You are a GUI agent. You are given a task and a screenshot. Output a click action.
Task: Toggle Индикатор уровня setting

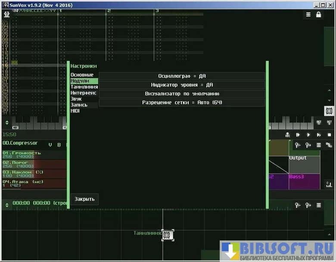(x=182, y=85)
